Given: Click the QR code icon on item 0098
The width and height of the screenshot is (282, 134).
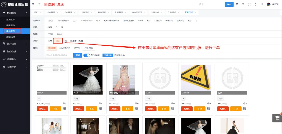Looking at the screenshot, I should (x=100, y=109).
